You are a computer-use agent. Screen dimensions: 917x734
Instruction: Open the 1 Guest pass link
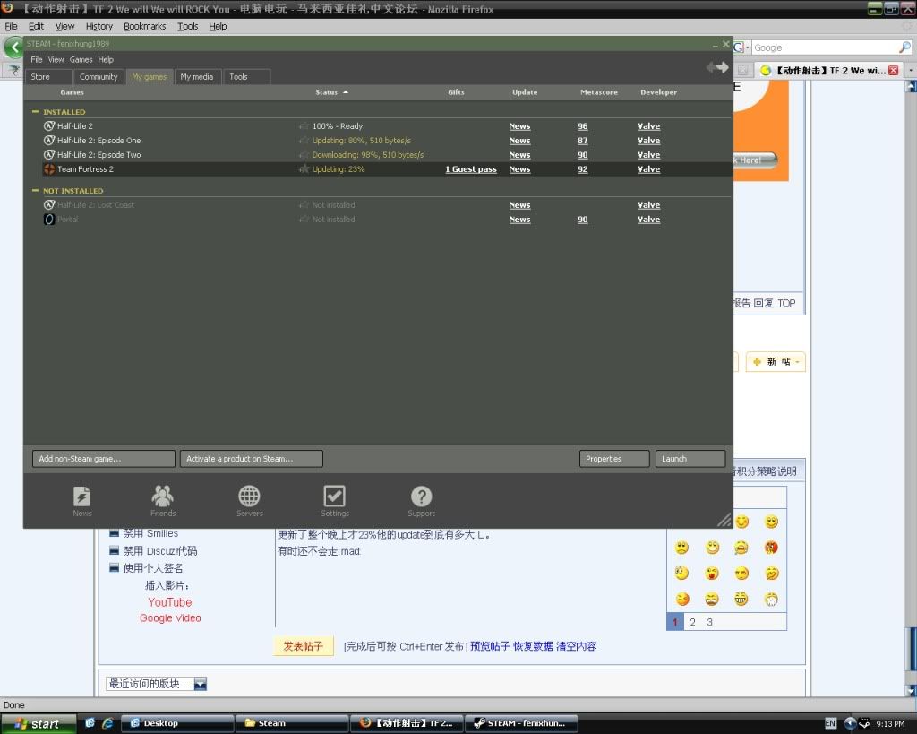[471, 169]
